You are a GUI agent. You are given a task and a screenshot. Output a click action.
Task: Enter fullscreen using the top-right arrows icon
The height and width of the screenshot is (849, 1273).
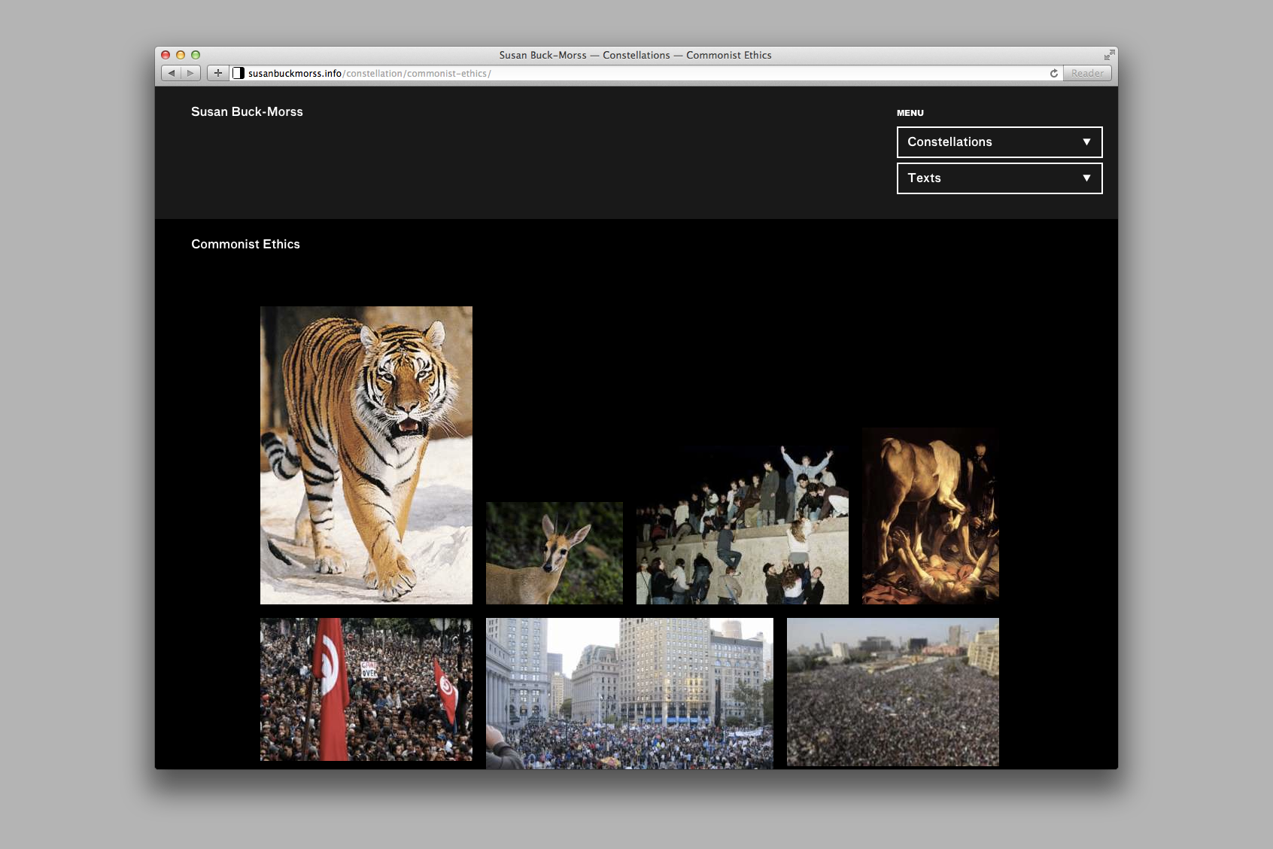pyautogui.click(x=1109, y=55)
